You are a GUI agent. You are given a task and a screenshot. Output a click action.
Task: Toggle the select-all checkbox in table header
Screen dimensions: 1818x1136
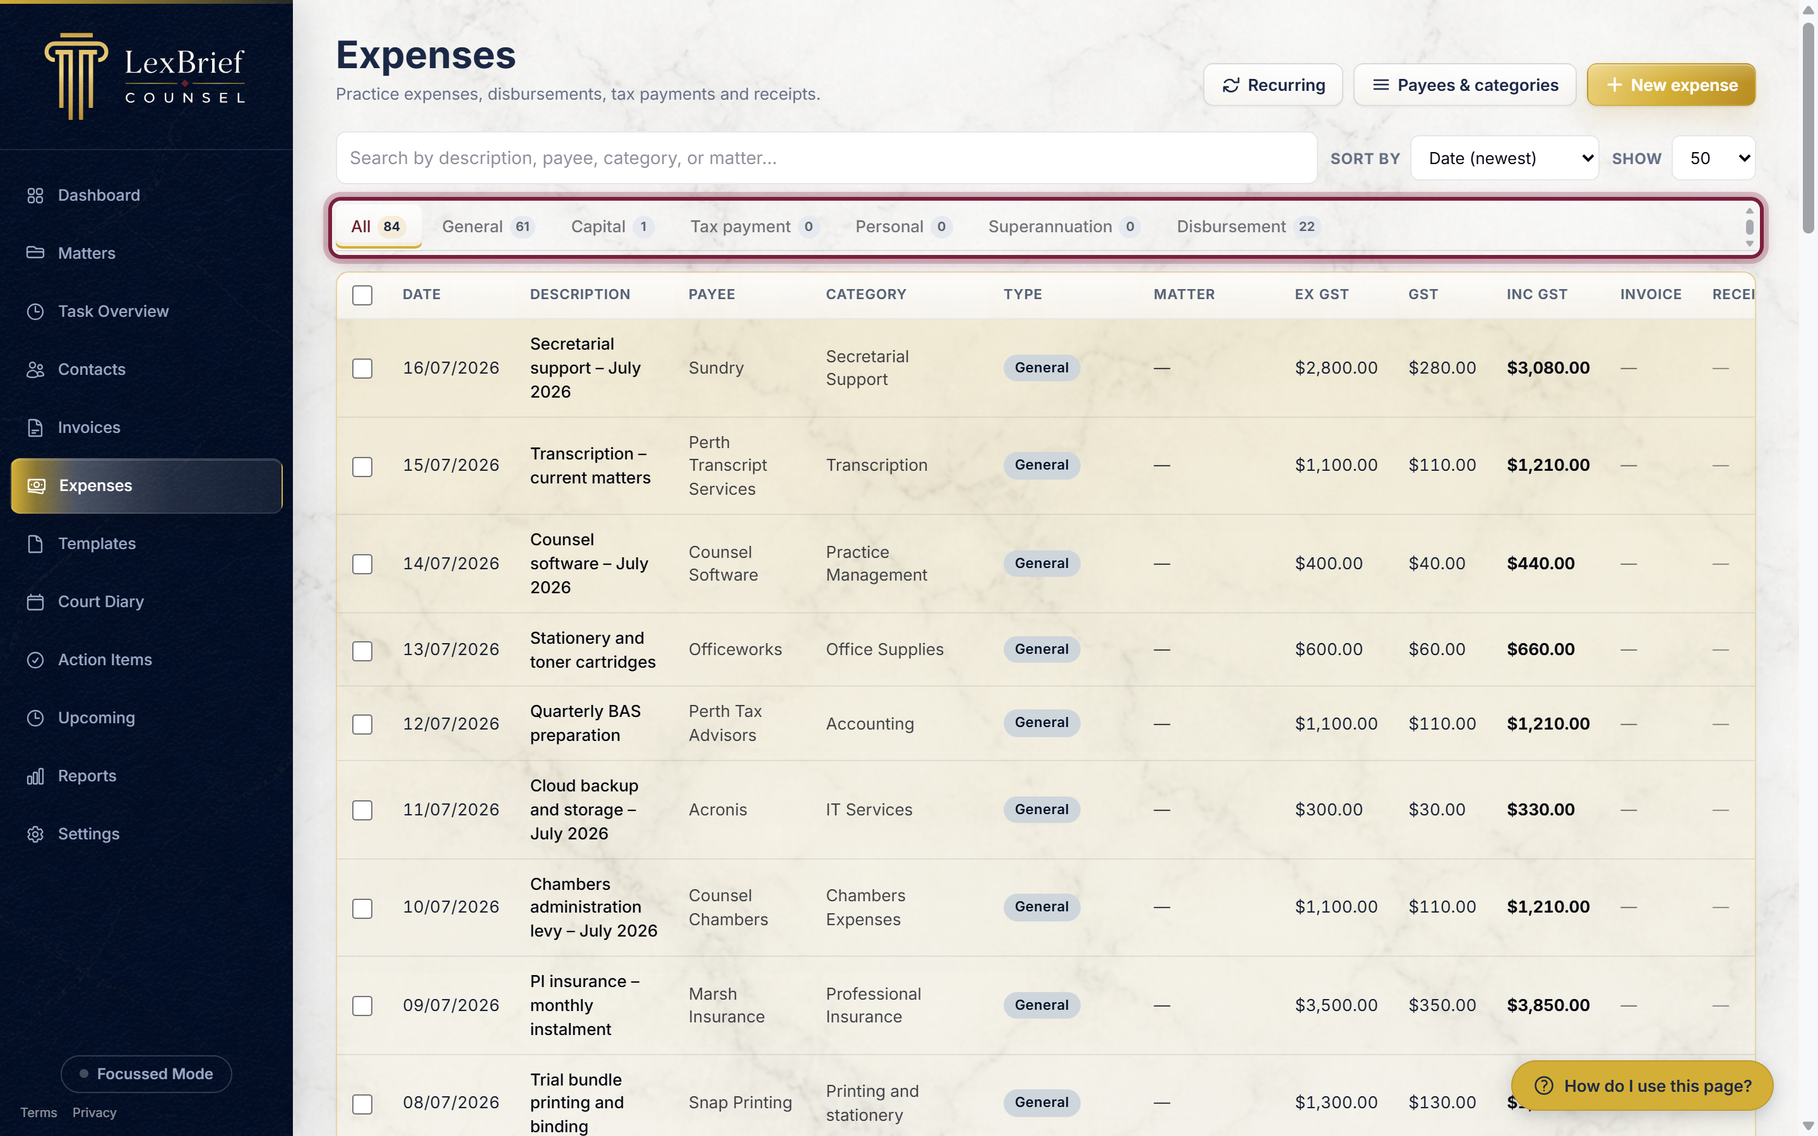point(362,295)
